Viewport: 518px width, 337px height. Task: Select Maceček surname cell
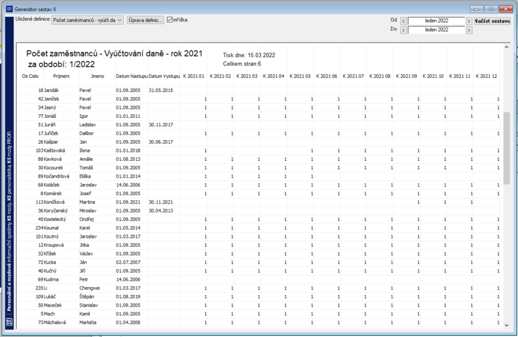[x=53, y=305]
